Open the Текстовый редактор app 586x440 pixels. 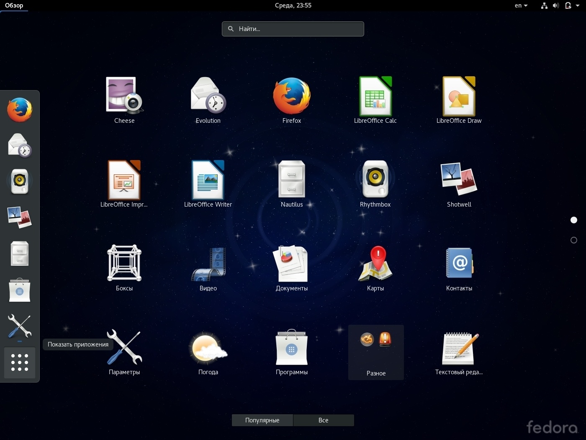tap(459, 352)
